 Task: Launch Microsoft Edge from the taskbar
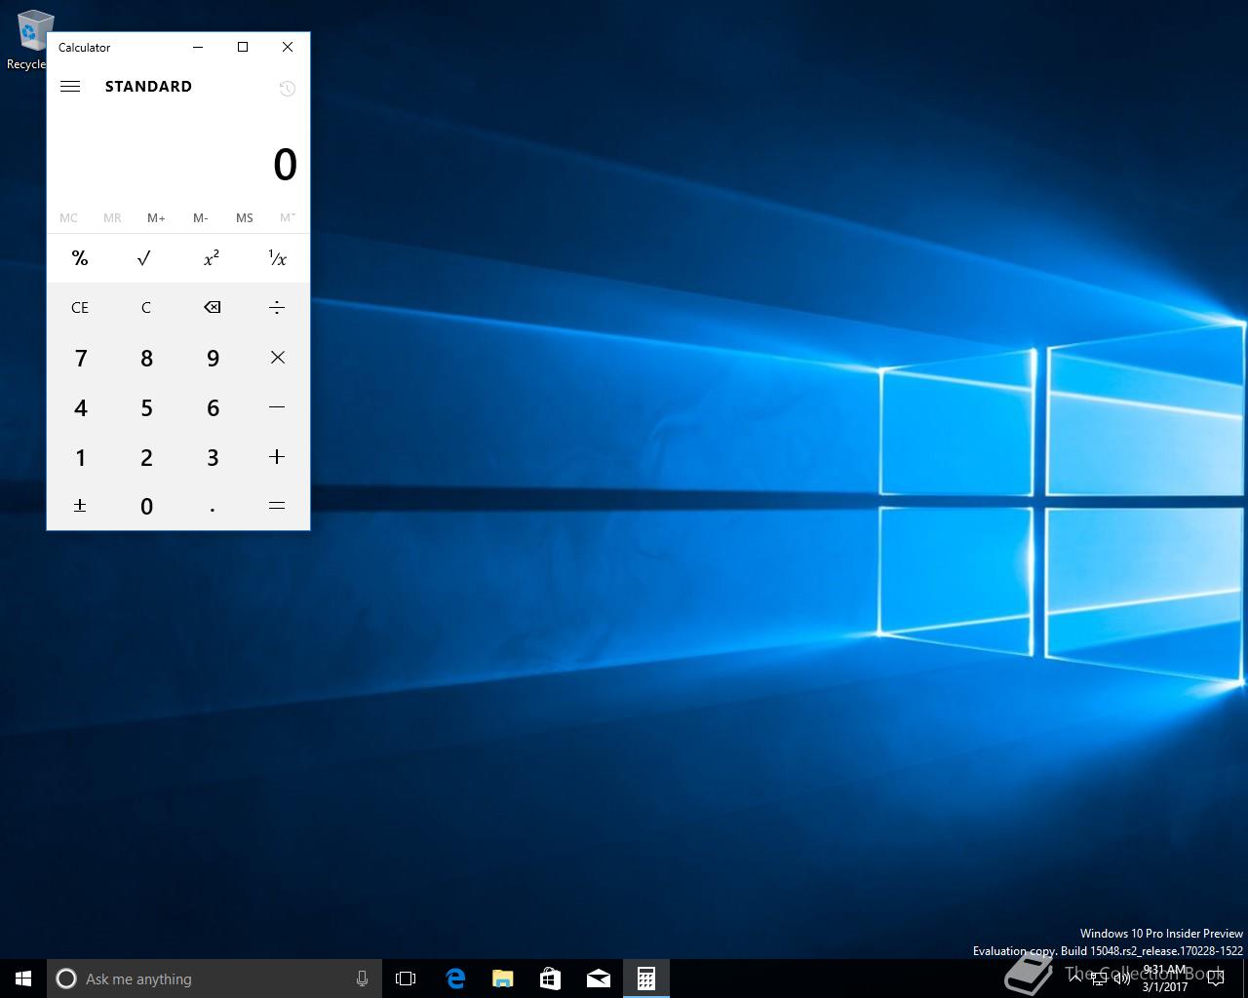[455, 979]
